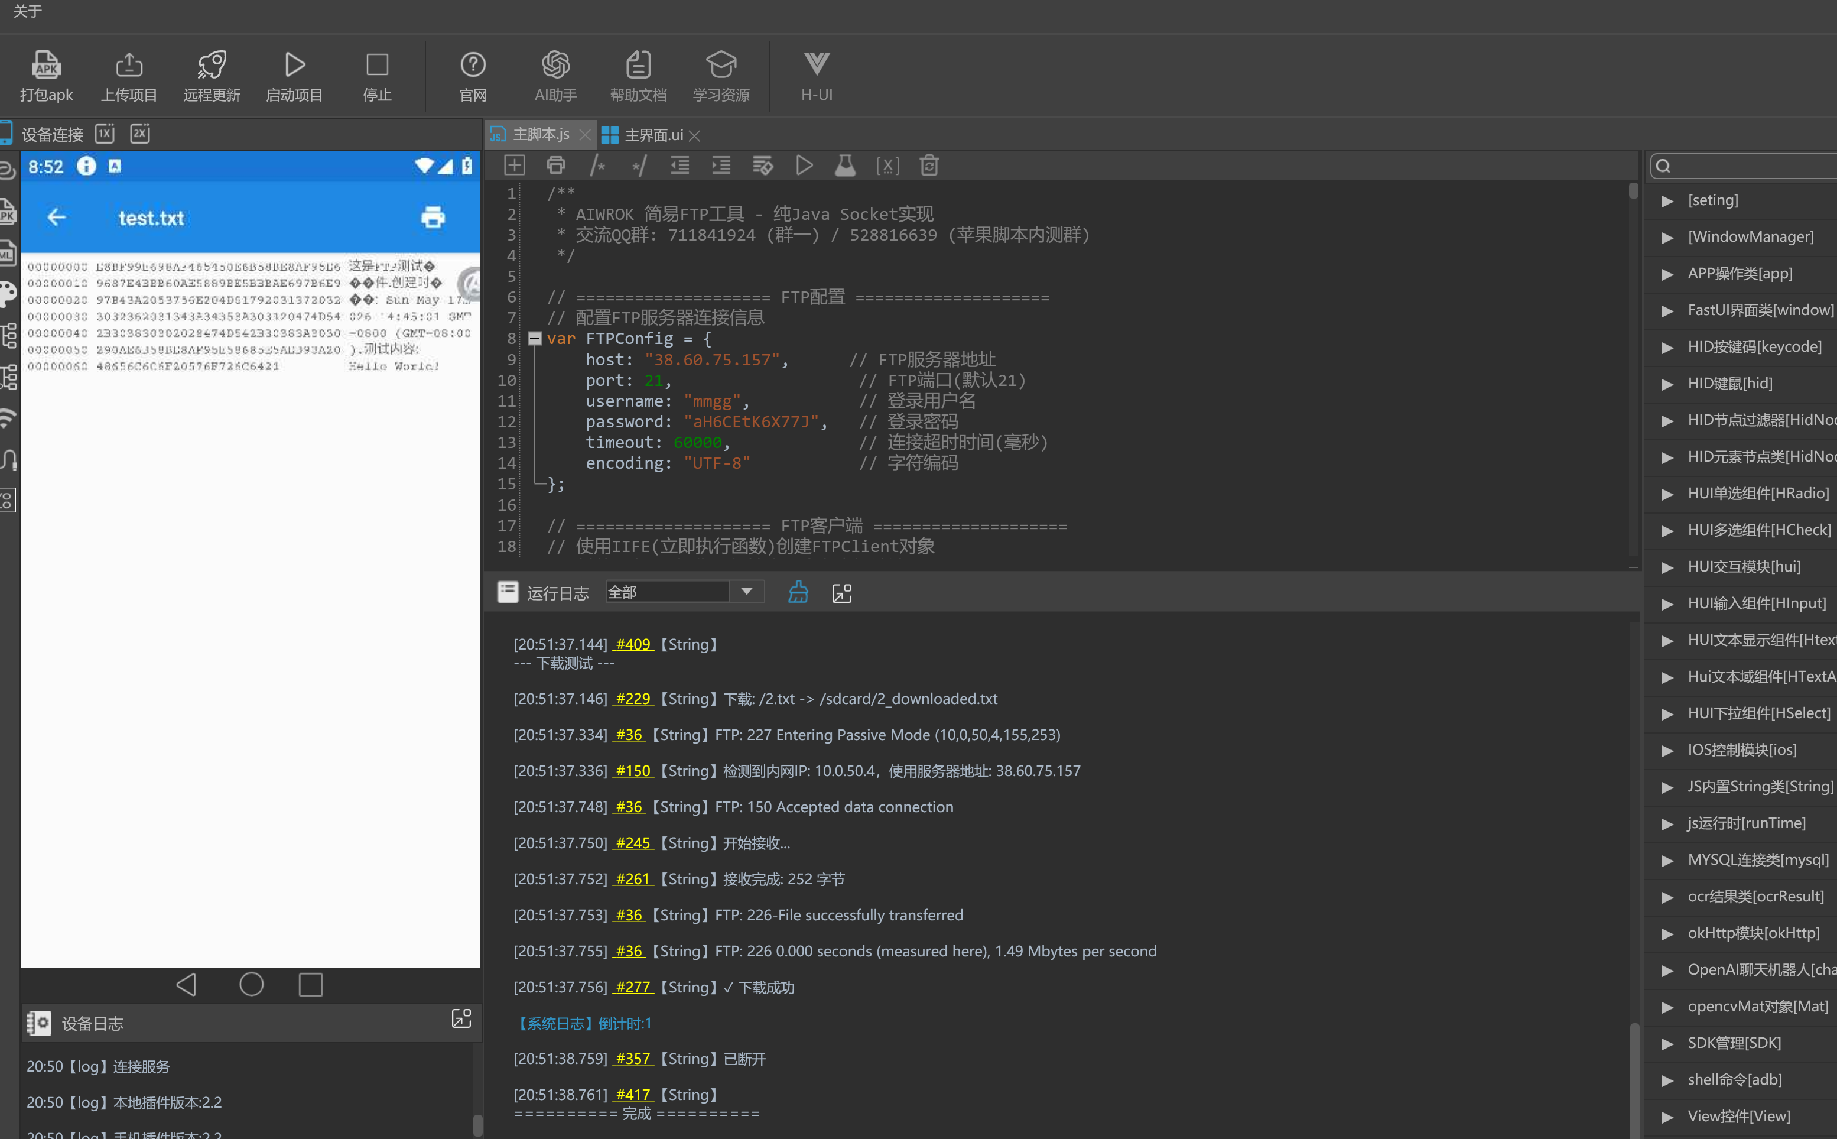Click the editor clear trash icon
This screenshot has width=1837, height=1139.
[929, 165]
